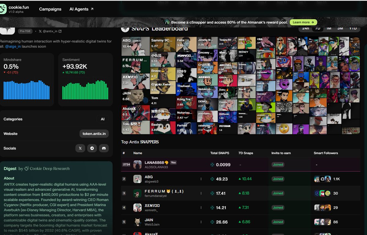Click the 0.5% mindshare value
Viewport: 367px width, 235px height.
[x=11, y=66]
